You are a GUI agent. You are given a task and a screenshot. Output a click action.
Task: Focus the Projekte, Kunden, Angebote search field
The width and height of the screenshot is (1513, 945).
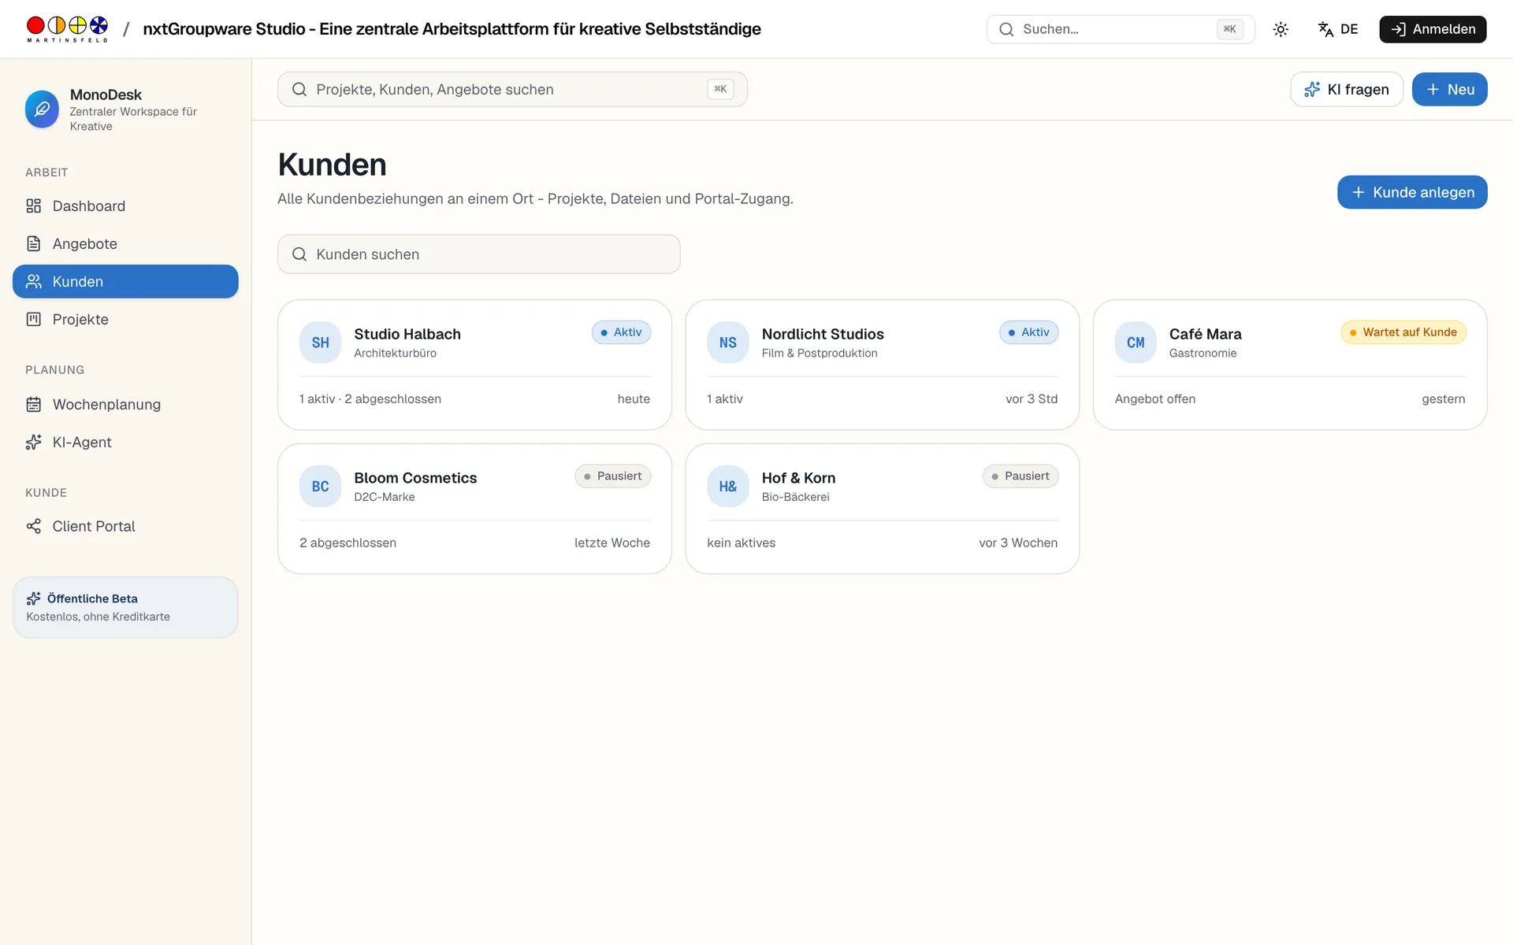point(512,89)
